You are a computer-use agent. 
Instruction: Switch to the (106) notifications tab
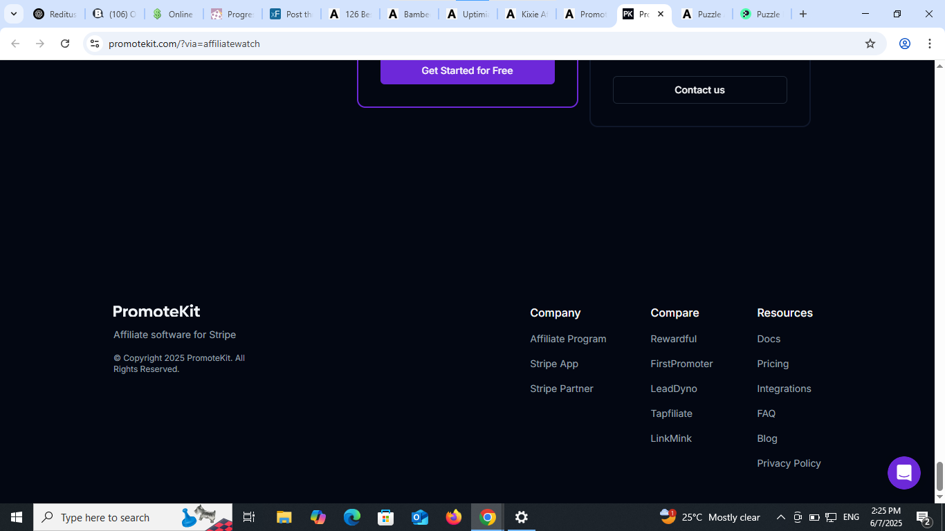(x=115, y=14)
